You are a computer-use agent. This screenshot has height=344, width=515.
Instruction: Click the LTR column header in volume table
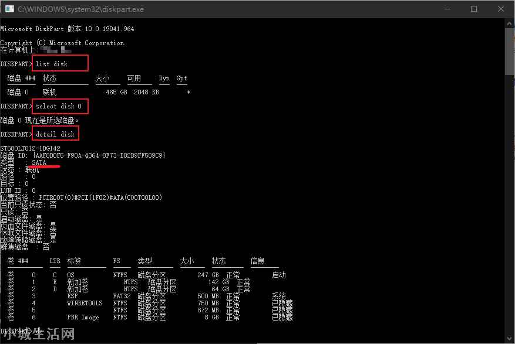click(x=55, y=261)
